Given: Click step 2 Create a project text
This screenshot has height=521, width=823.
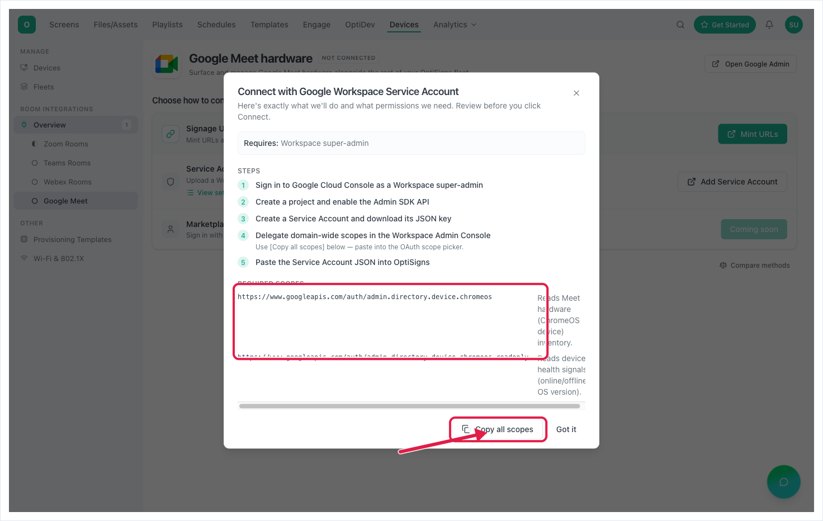Looking at the screenshot, I should click(x=342, y=202).
